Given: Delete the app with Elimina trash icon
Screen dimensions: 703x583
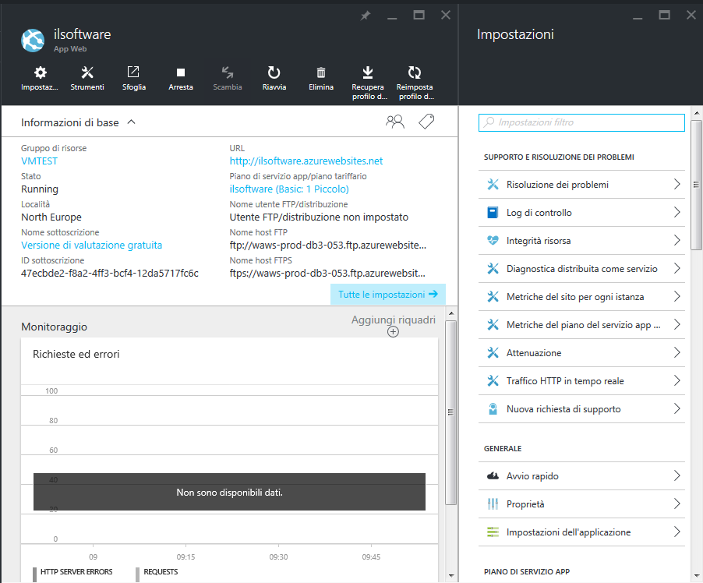Looking at the screenshot, I should click(321, 72).
